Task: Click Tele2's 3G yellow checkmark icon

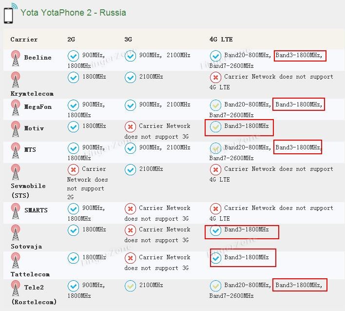Action: (x=130, y=286)
